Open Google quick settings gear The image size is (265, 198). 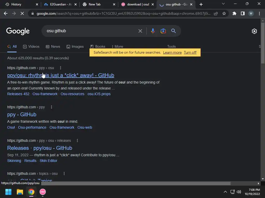[x=254, y=31]
